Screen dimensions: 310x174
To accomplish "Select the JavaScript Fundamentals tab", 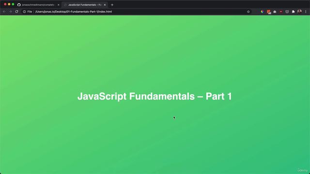I will coord(85,5).
